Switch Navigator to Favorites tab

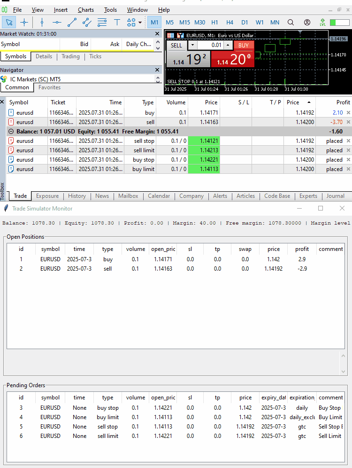pos(49,87)
